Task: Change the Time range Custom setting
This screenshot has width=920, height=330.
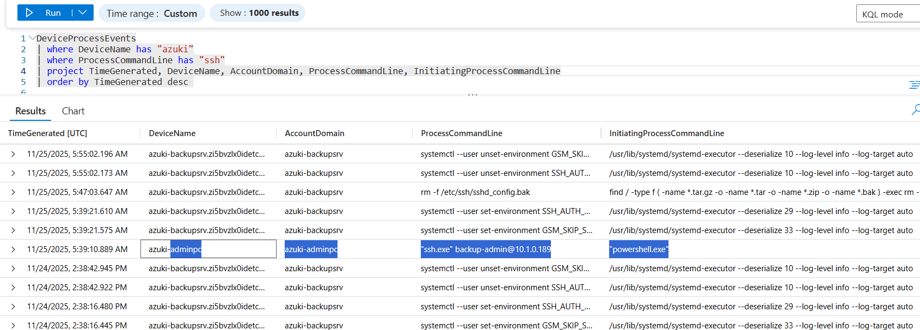Action: 151,13
